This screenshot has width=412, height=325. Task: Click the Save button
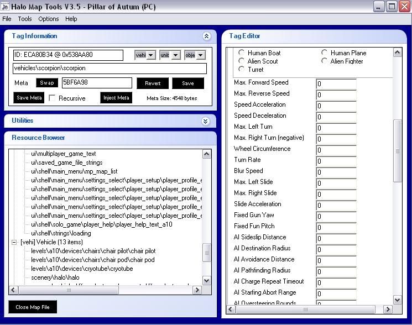pos(188,83)
